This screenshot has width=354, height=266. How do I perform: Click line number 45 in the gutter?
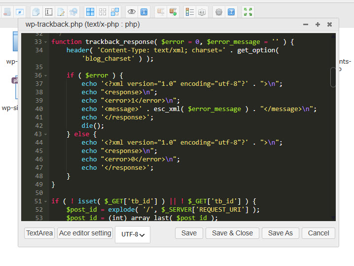coord(39,151)
